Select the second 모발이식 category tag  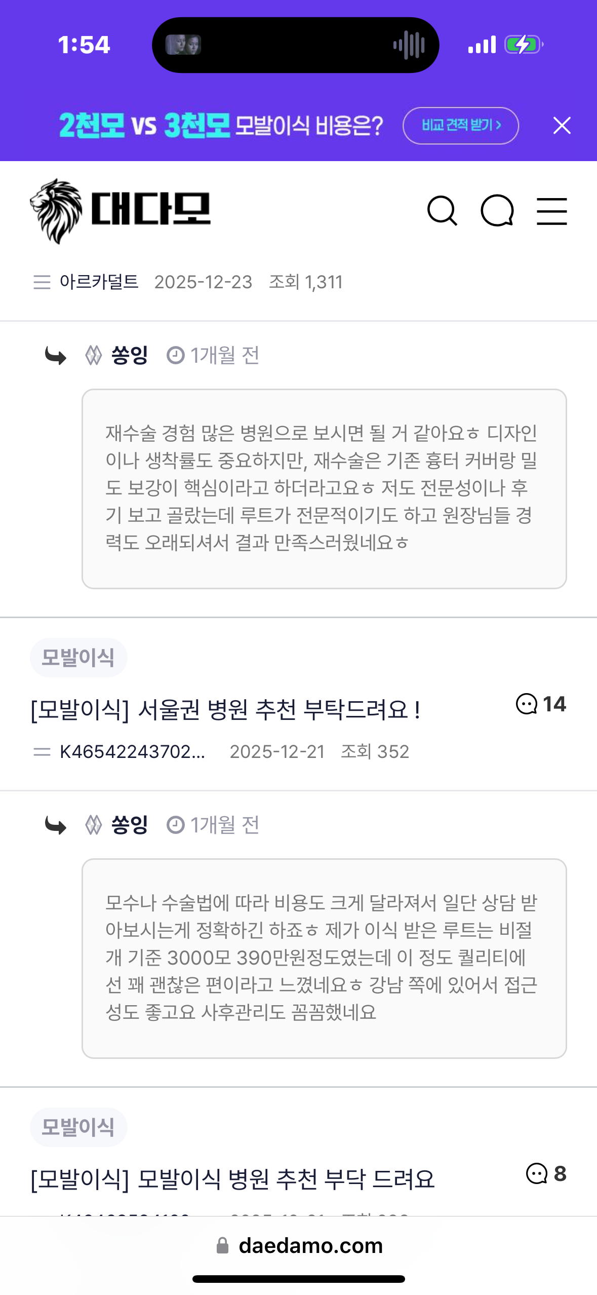pyautogui.click(x=78, y=1127)
